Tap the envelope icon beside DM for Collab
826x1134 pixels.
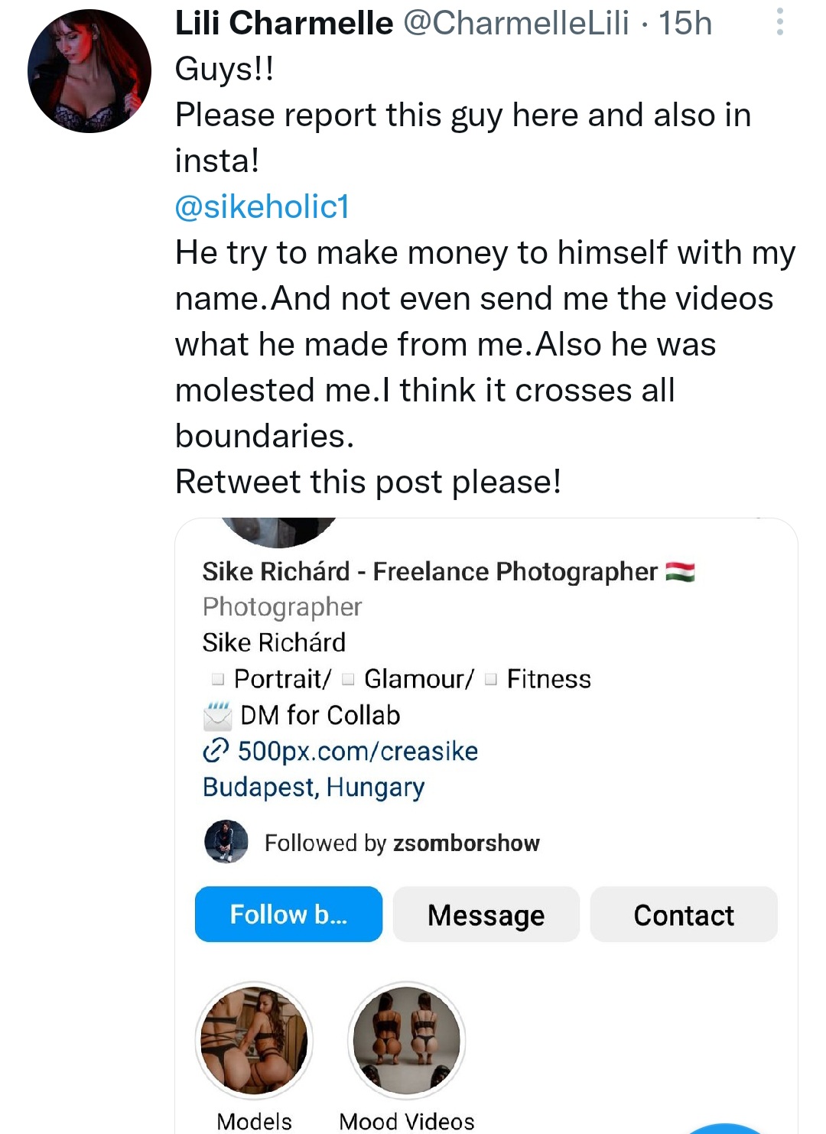(x=217, y=716)
